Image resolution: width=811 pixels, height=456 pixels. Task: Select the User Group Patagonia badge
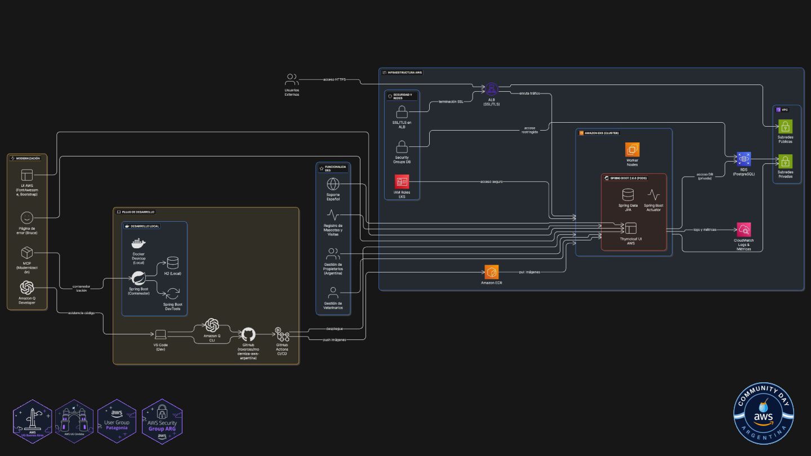pos(117,422)
